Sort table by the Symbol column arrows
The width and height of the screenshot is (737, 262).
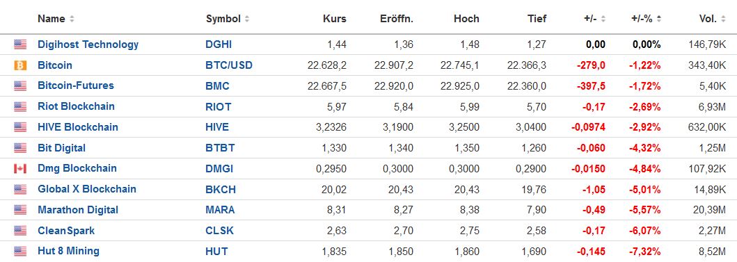(247, 19)
